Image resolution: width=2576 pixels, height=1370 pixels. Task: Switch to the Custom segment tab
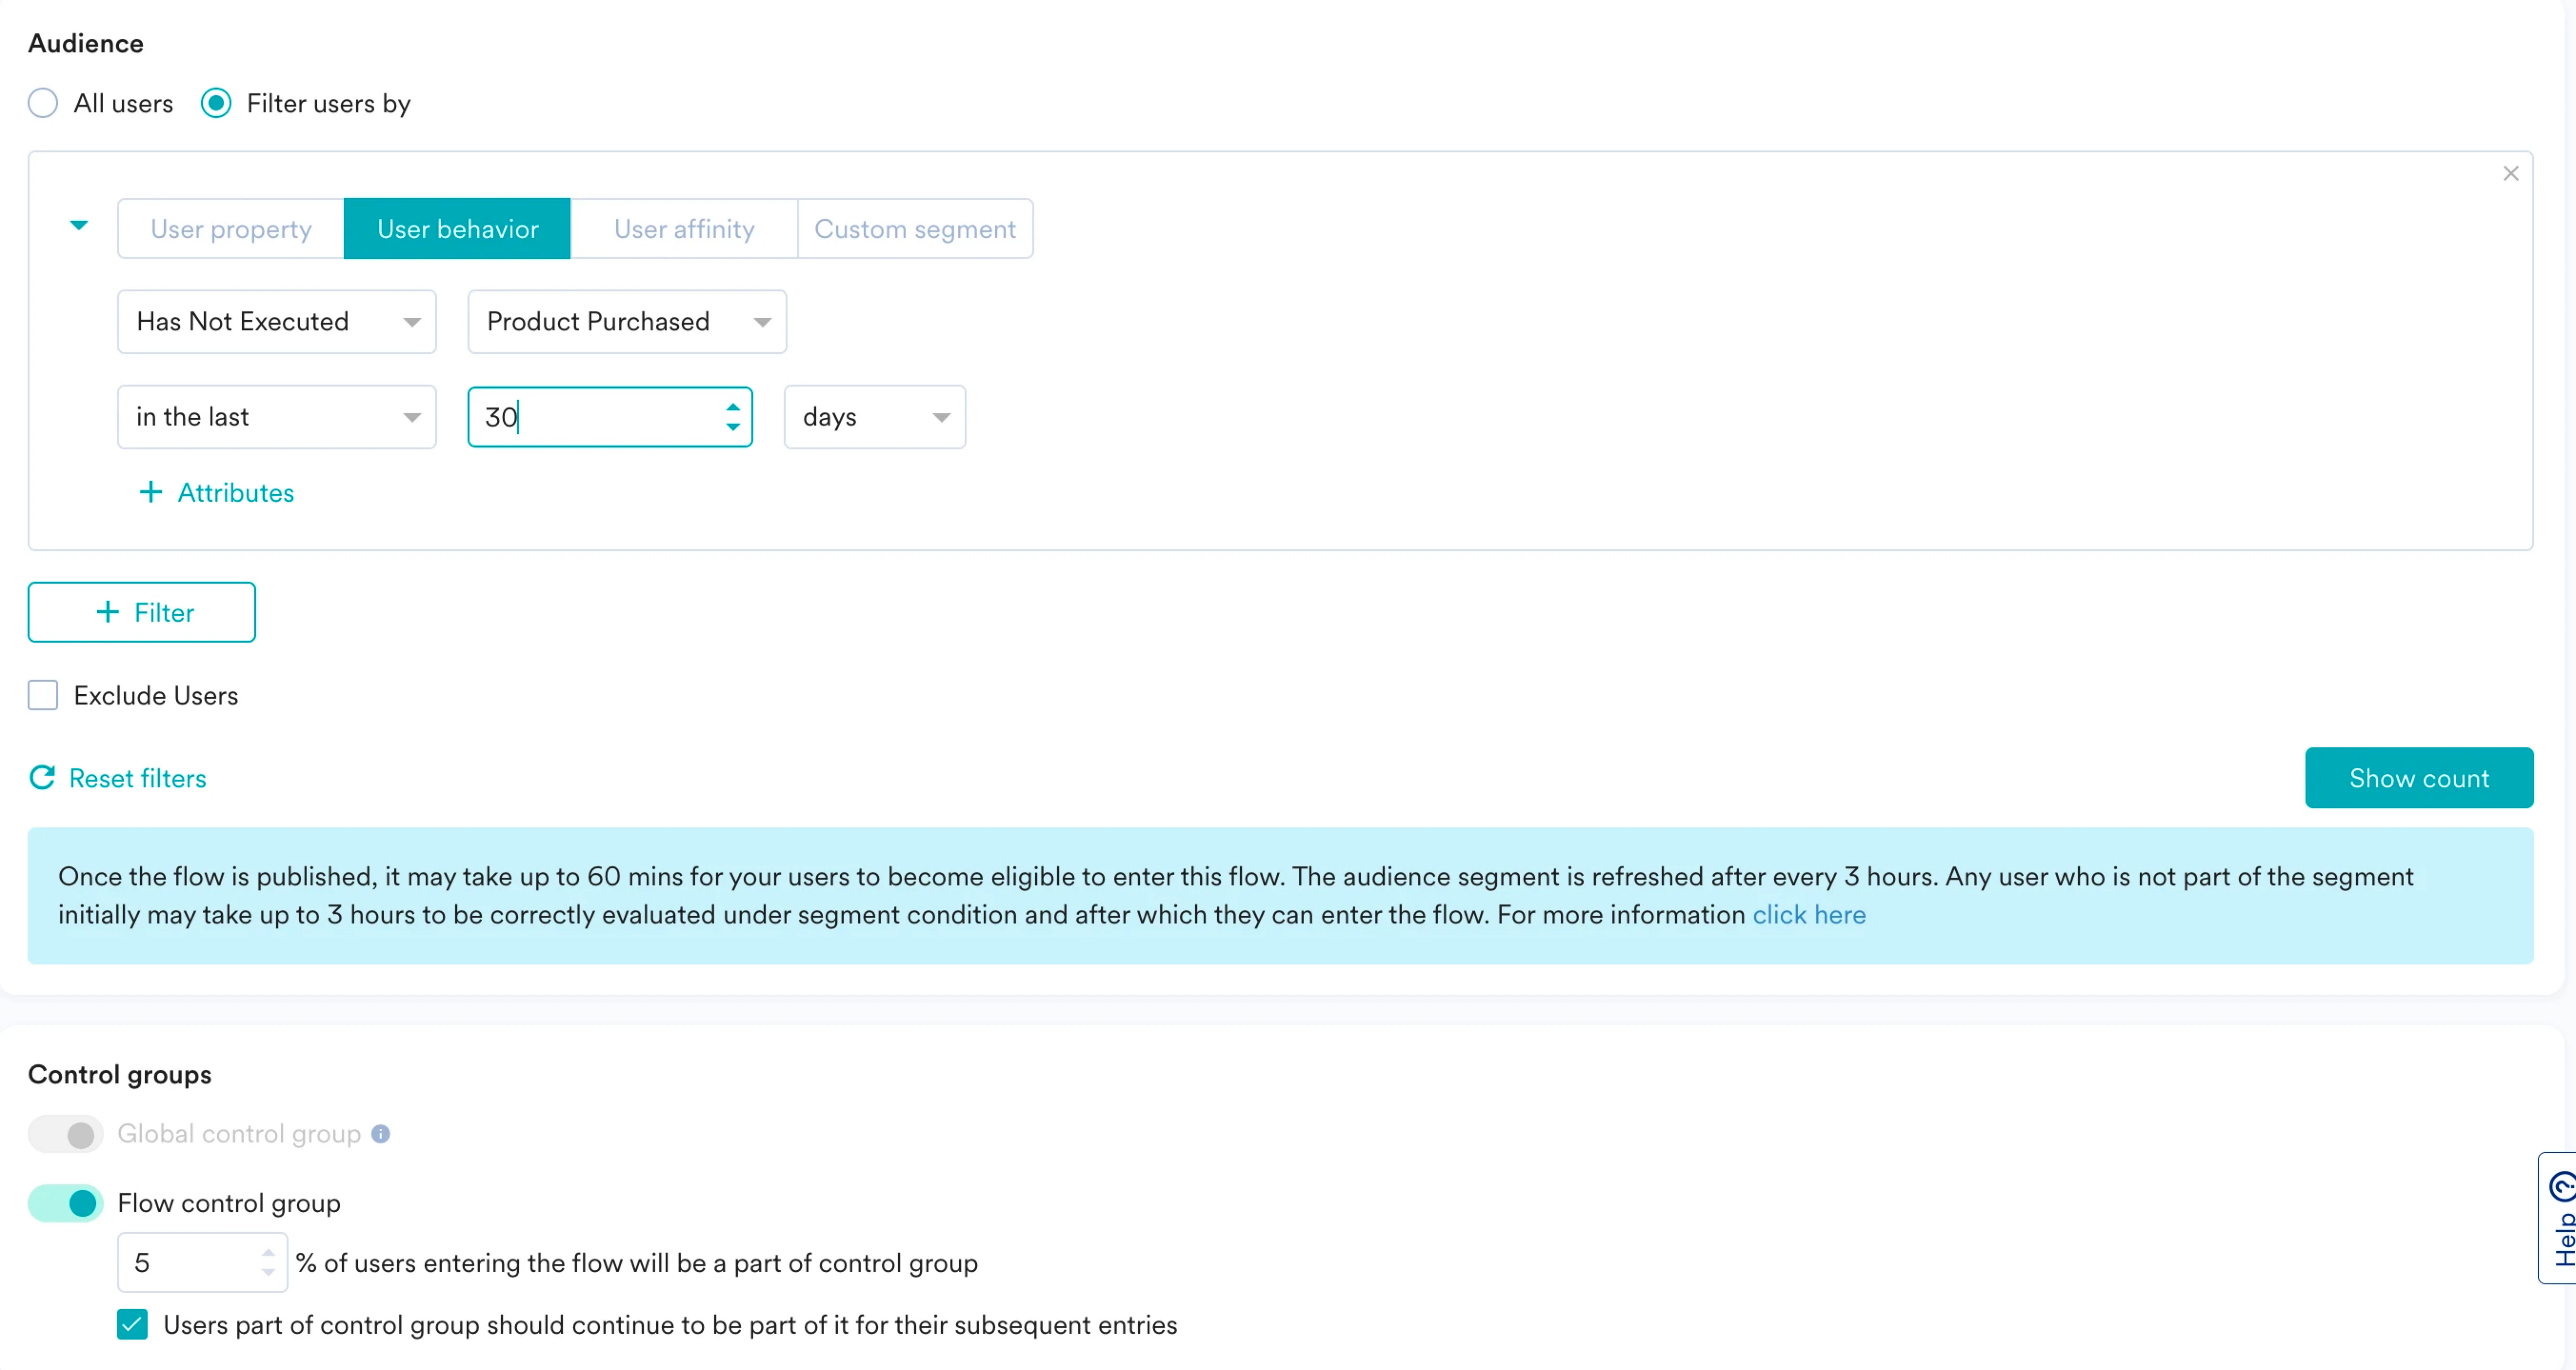[914, 229]
